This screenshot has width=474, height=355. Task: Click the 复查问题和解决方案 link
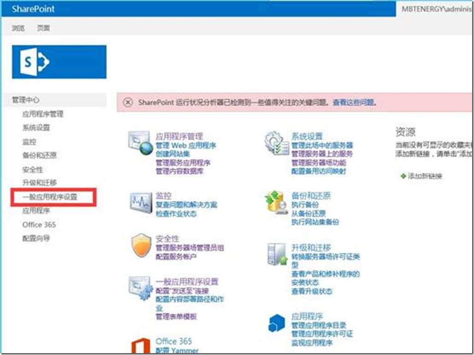(x=187, y=205)
